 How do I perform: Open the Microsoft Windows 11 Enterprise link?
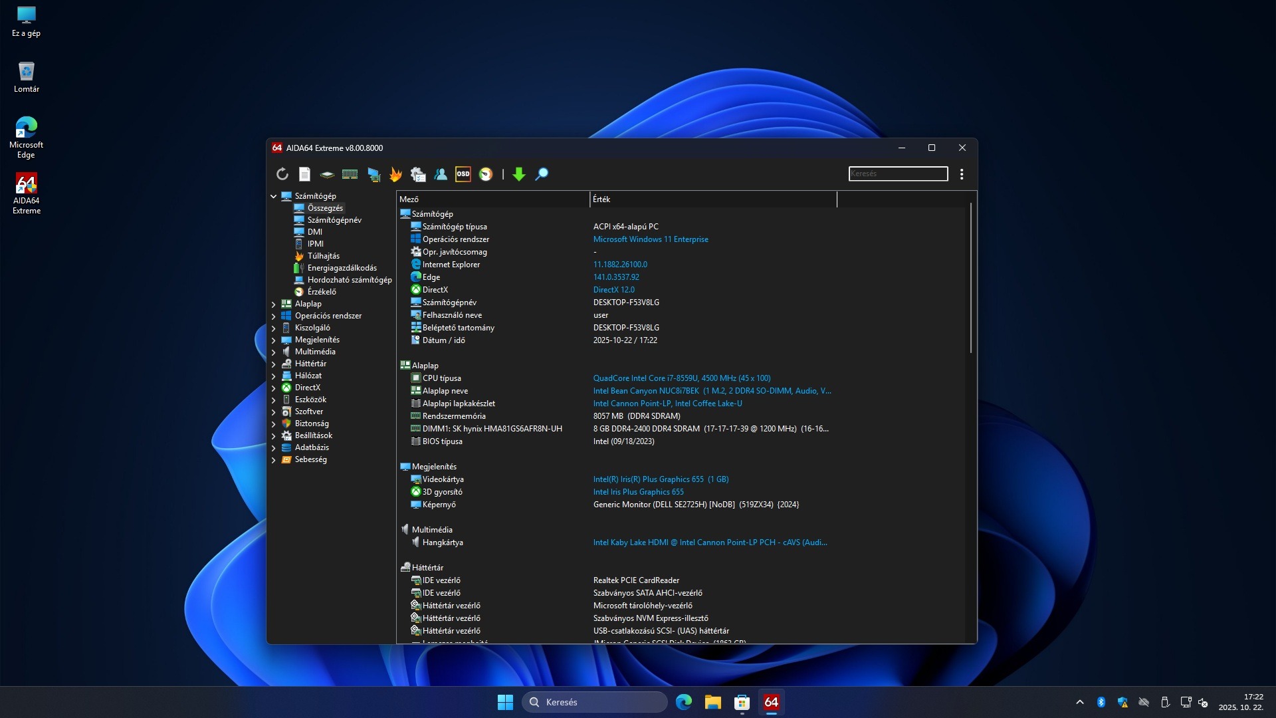tap(650, 239)
